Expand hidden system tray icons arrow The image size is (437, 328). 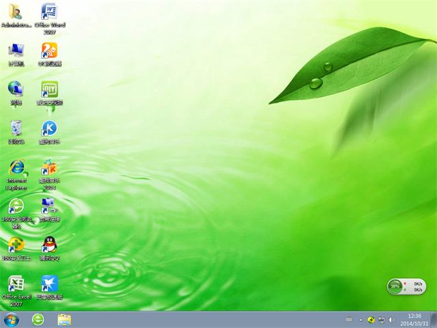click(361, 320)
